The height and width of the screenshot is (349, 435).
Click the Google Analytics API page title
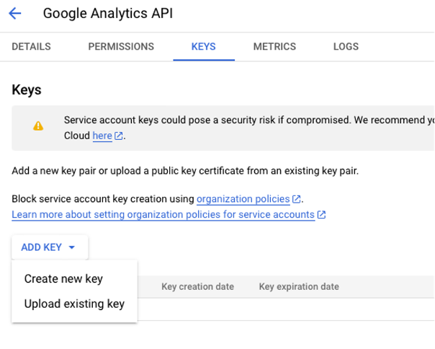point(108,14)
